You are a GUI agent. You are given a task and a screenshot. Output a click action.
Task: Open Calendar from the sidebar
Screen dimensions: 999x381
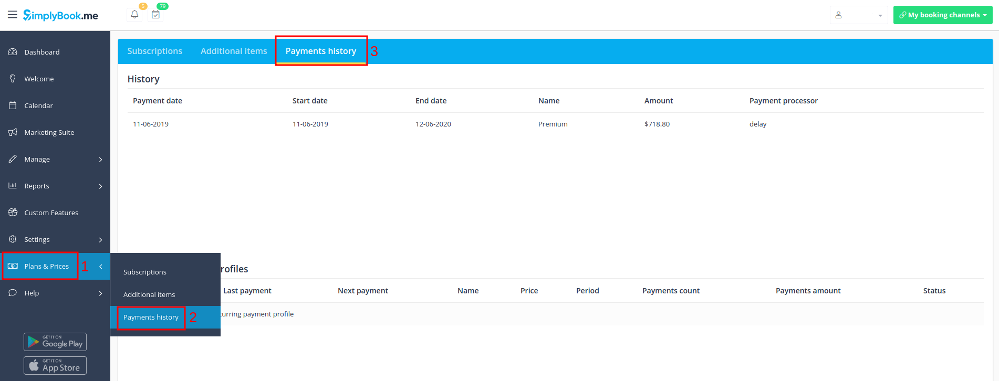(x=38, y=105)
